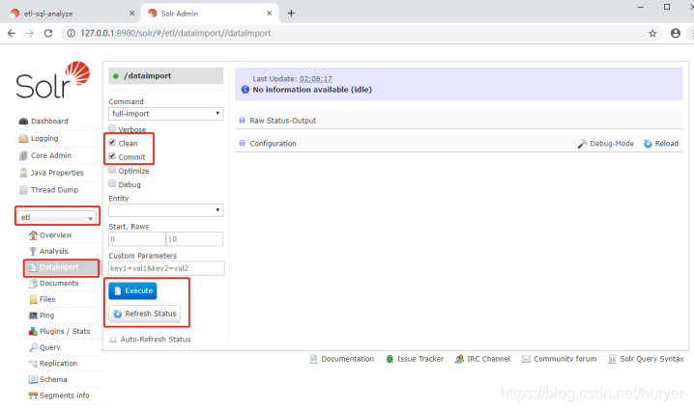Open the Java Properties page
The width and height of the screenshot is (694, 411).
pyautogui.click(x=57, y=173)
